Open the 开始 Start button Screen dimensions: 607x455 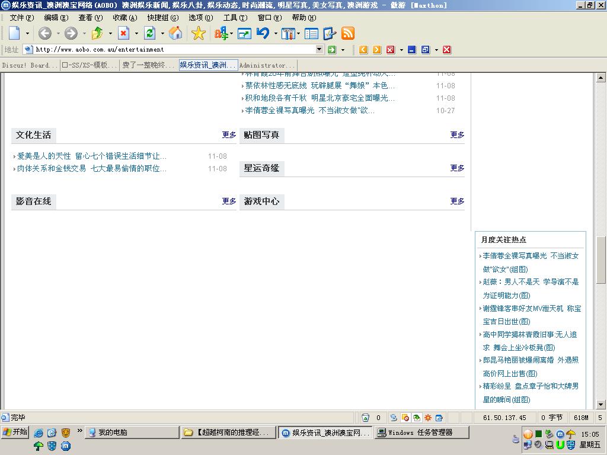tap(15, 432)
